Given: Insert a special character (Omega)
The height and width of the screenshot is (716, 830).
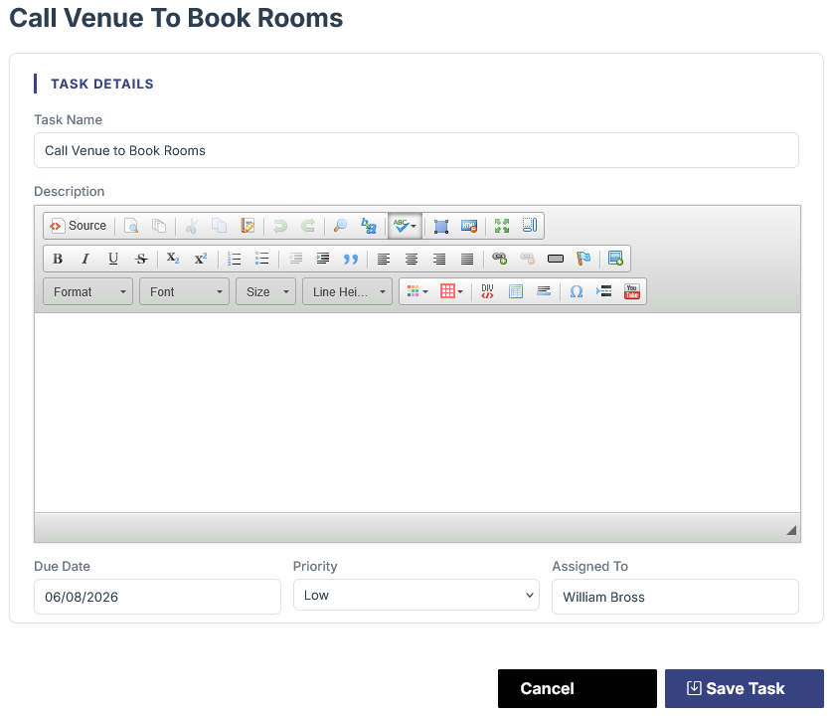Looking at the screenshot, I should point(577,291).
